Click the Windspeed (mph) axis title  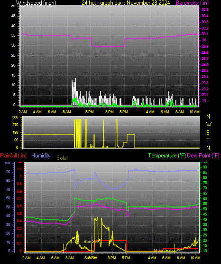36,2
